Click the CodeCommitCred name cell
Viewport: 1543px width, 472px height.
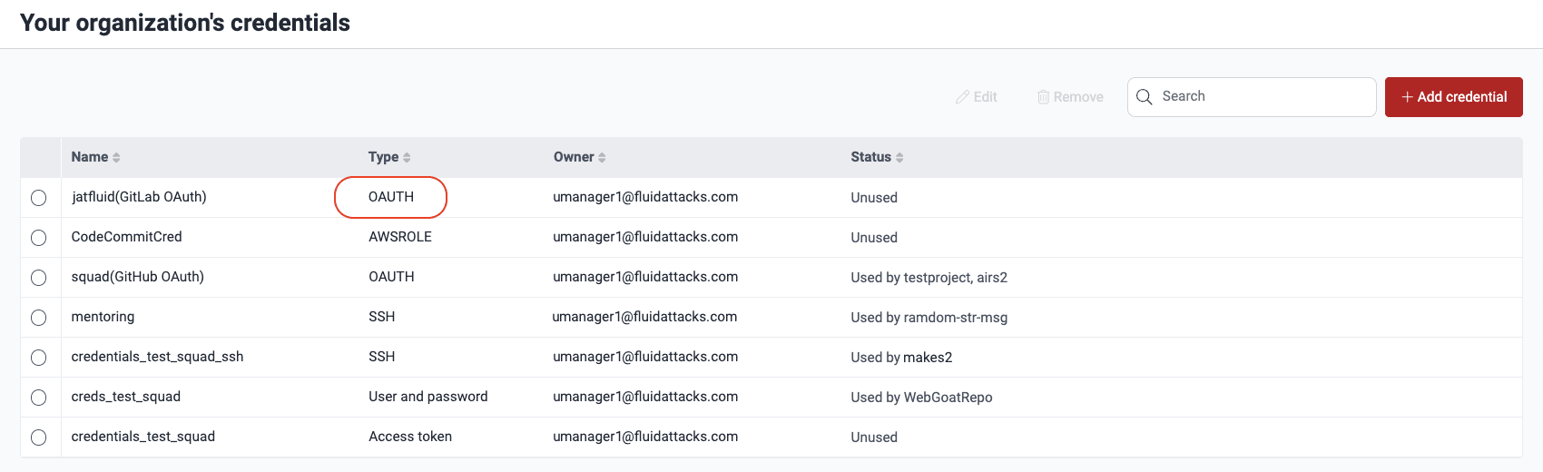[126, 237]
